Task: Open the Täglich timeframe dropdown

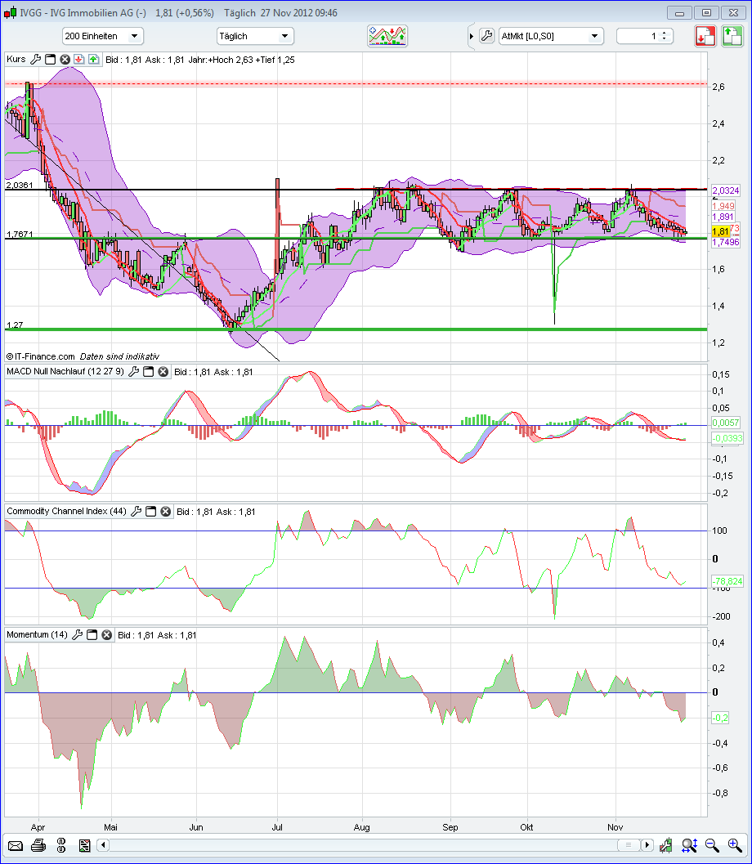Action: [255, 36]
